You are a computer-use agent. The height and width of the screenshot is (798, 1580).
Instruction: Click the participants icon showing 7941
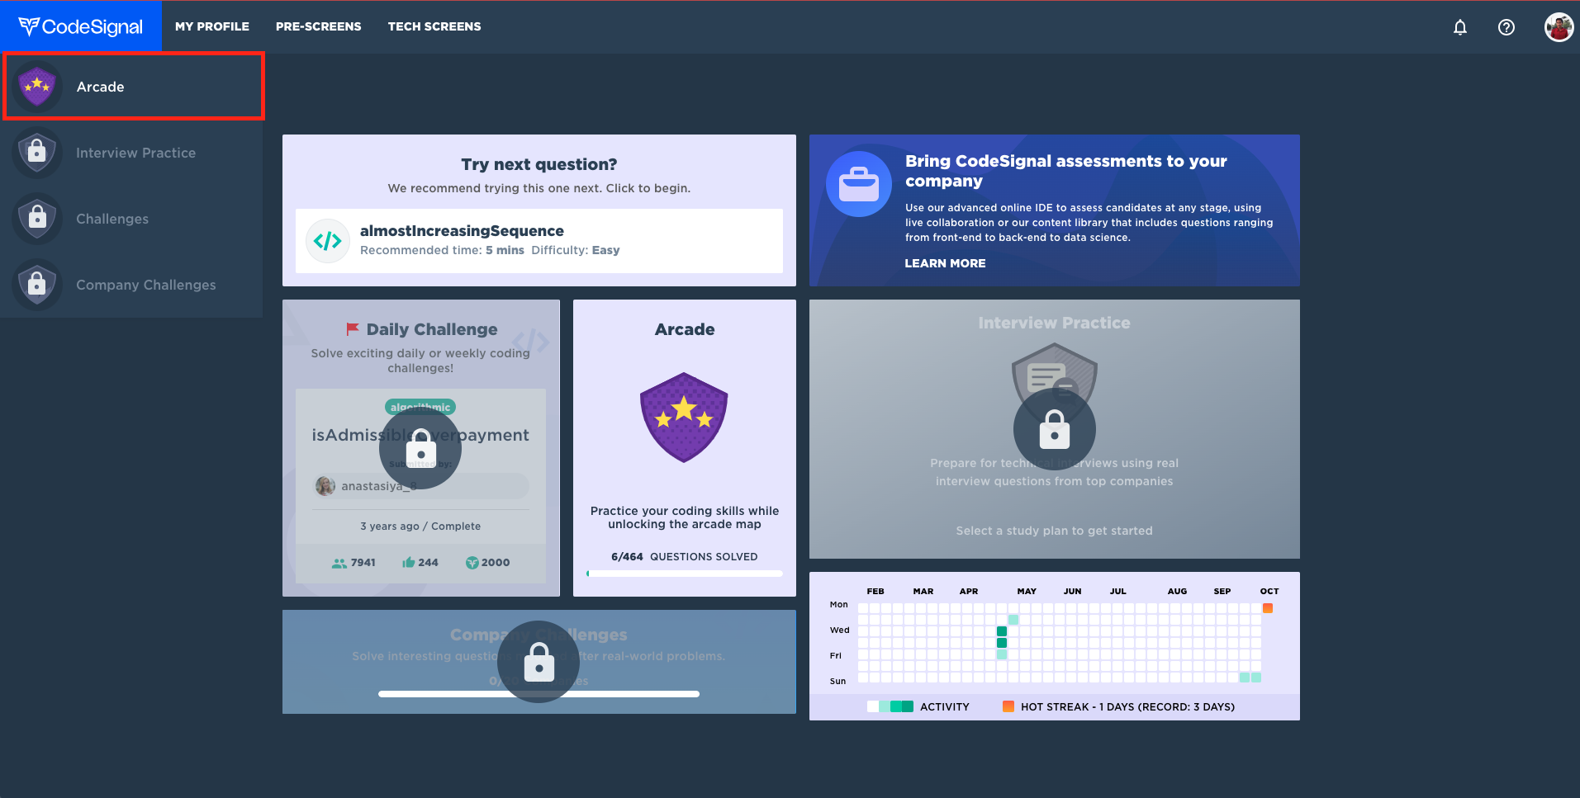click(339, 563)
